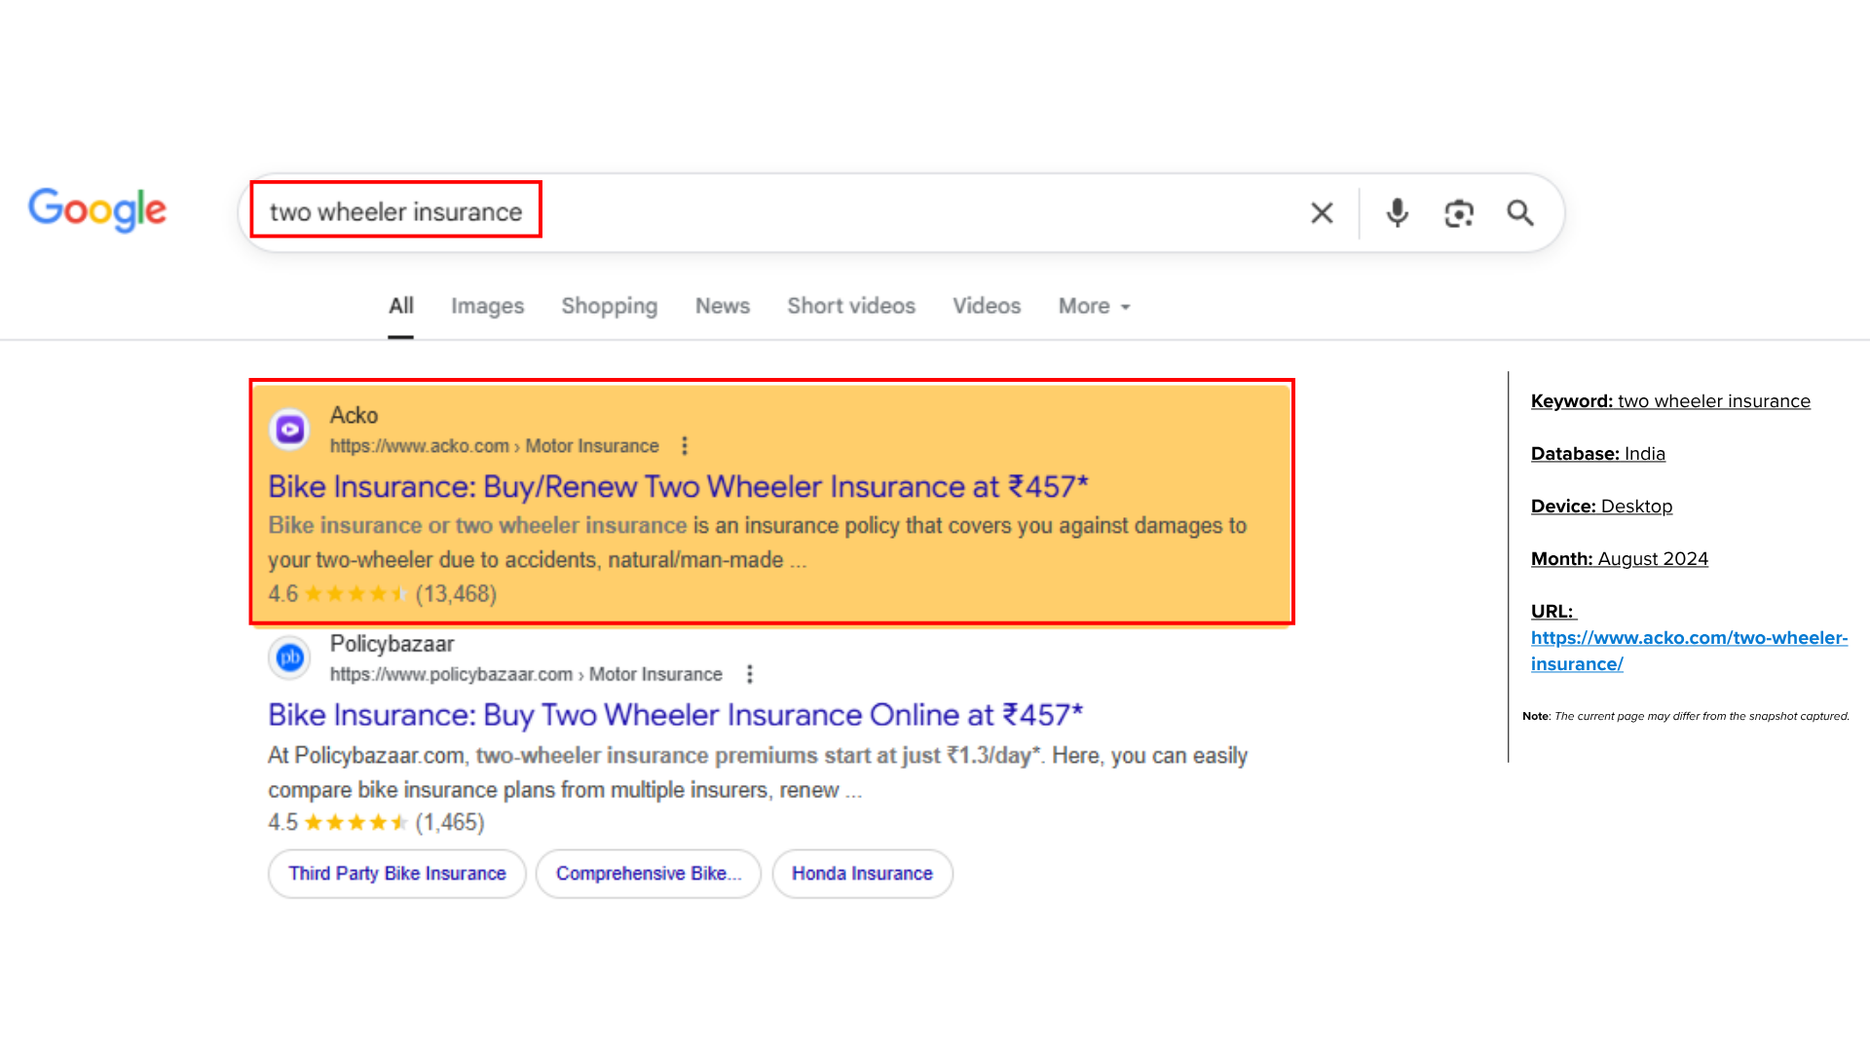Image resolution: width=1870 pixels, height=1052 pixels.
Task: Click the X to clear the search query
Action: [x=1322, y=212]
